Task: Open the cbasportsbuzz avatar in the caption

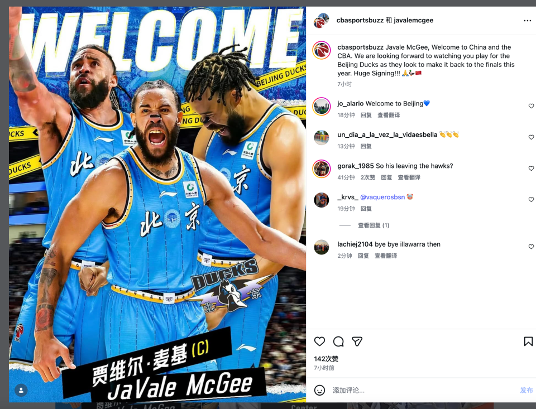Action: (322, 50)
